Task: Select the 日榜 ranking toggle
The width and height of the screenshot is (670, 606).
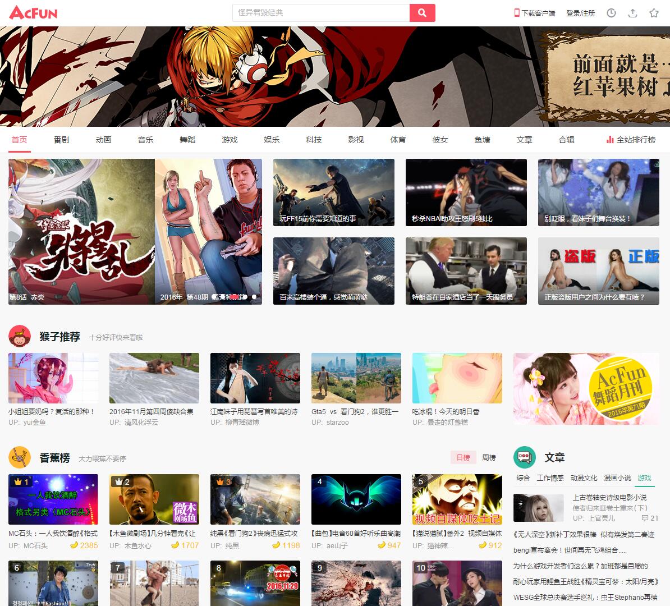Action: (x=463, y=458)
